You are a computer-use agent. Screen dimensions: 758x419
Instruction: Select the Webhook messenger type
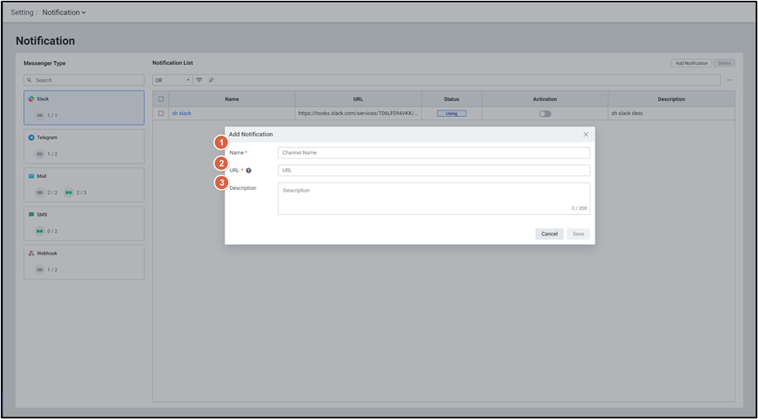tap(84, 263)
